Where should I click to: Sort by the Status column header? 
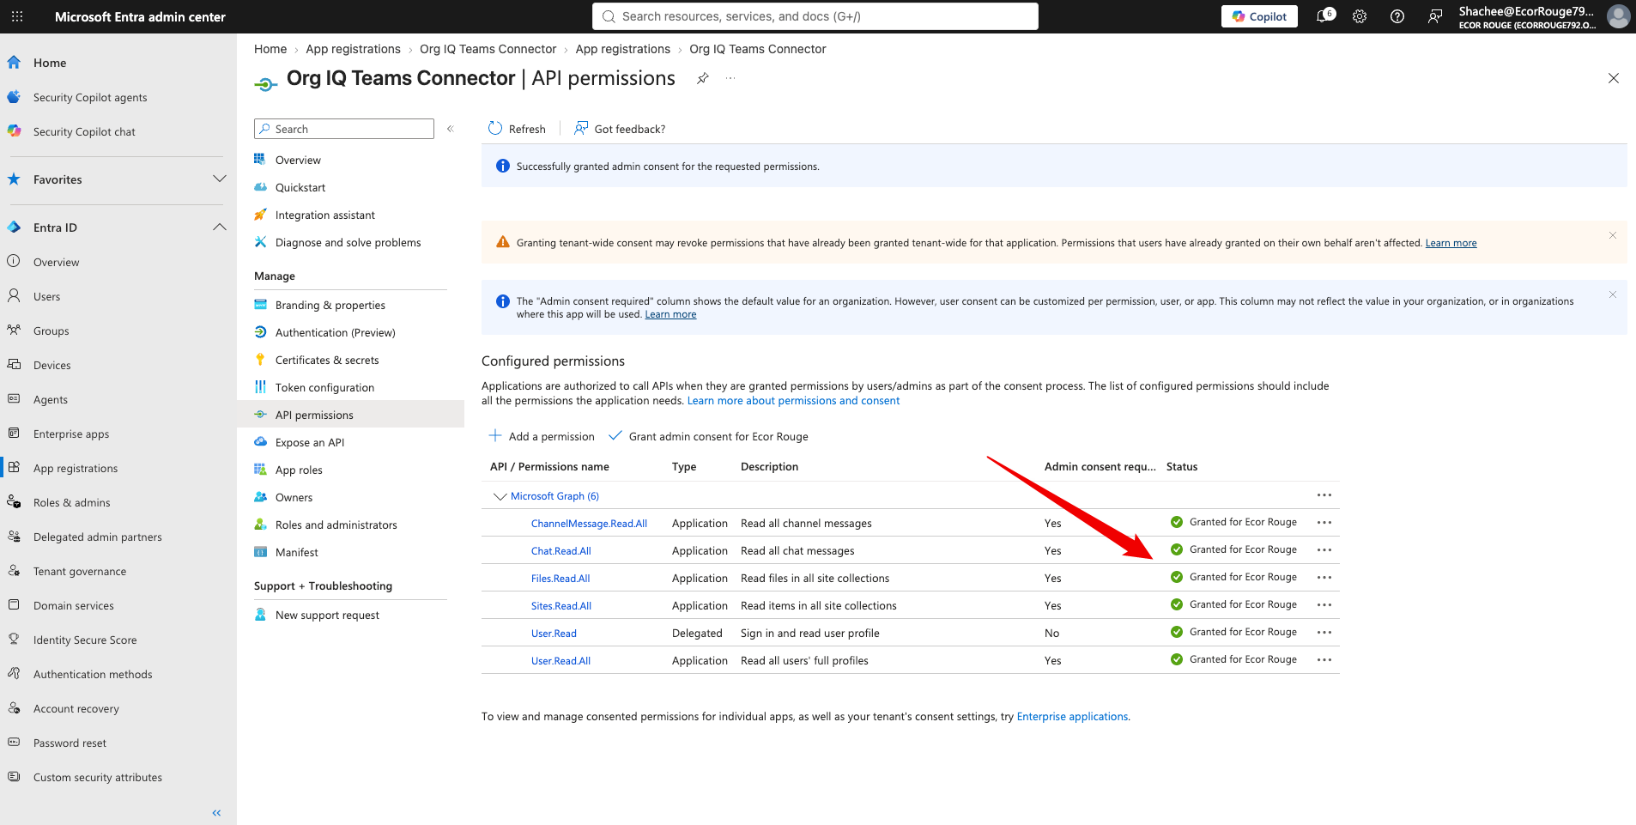click(1181, 467)
